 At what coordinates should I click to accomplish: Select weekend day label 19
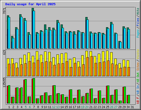pyautogui.click(x=83, y=107)
